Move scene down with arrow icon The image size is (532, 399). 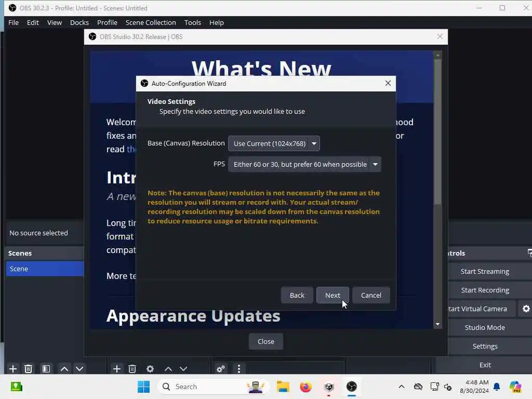tap(79, 369)
